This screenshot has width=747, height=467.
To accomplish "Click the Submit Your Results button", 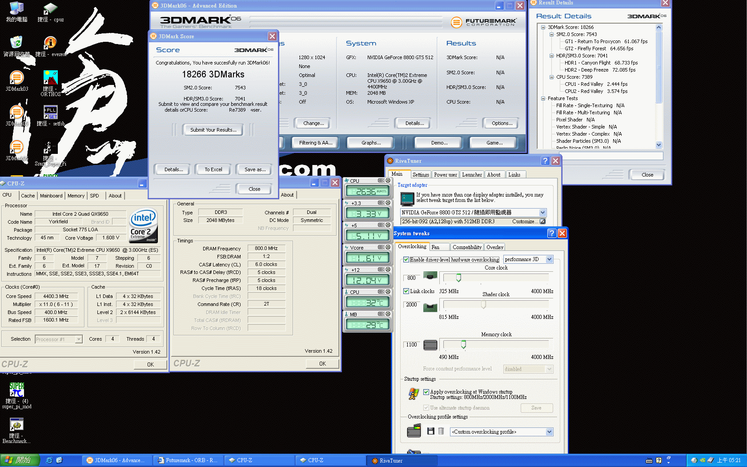I will coord(213,130).
